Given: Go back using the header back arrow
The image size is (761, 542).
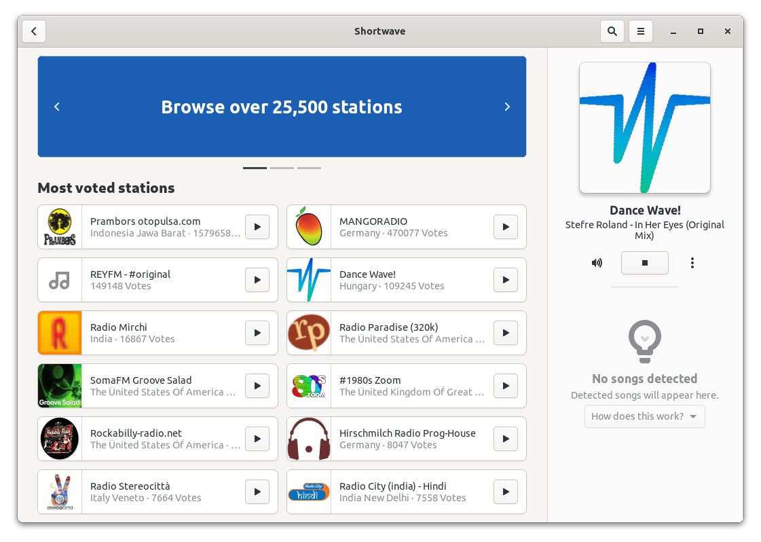Looking at the screenshot, I should (34, 31).
